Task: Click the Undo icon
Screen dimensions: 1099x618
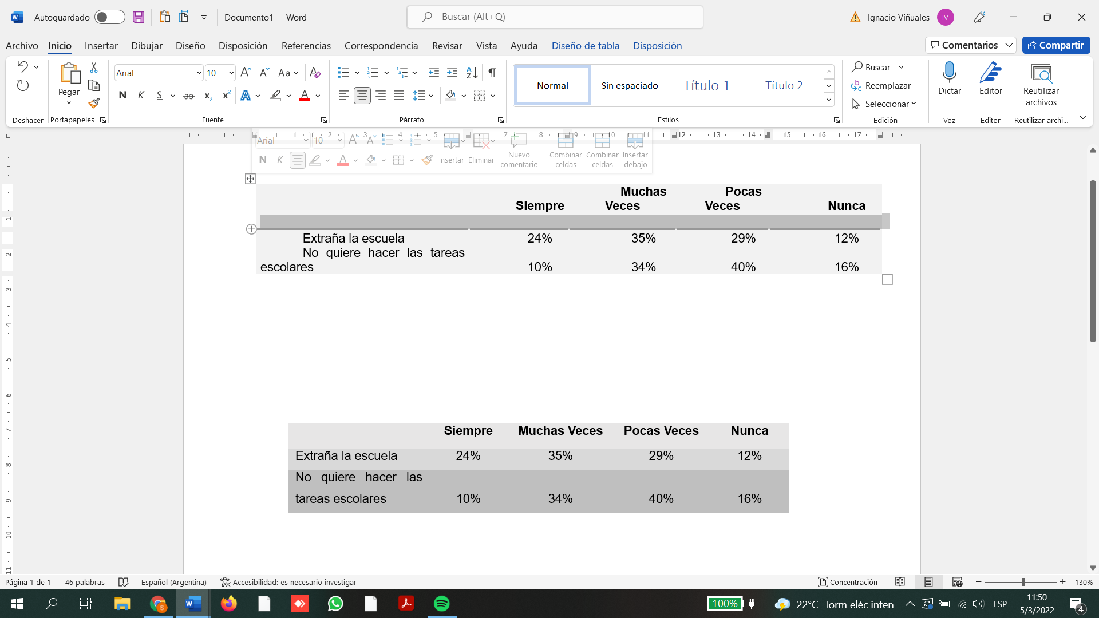Action: pyautogui.click(x=23, y=67)
